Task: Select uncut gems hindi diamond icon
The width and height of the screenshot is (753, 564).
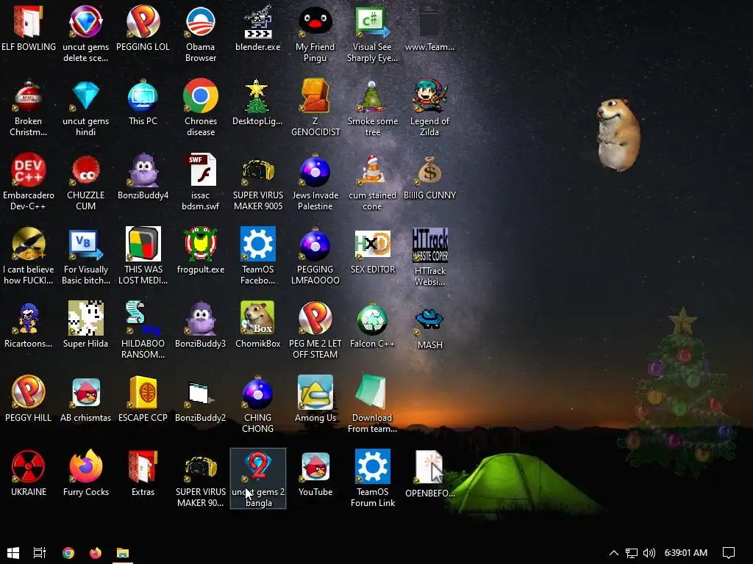Action: tap(85, 96)
